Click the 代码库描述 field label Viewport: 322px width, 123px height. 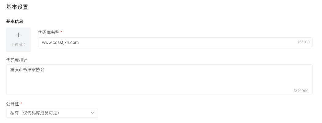coord(17,60)
